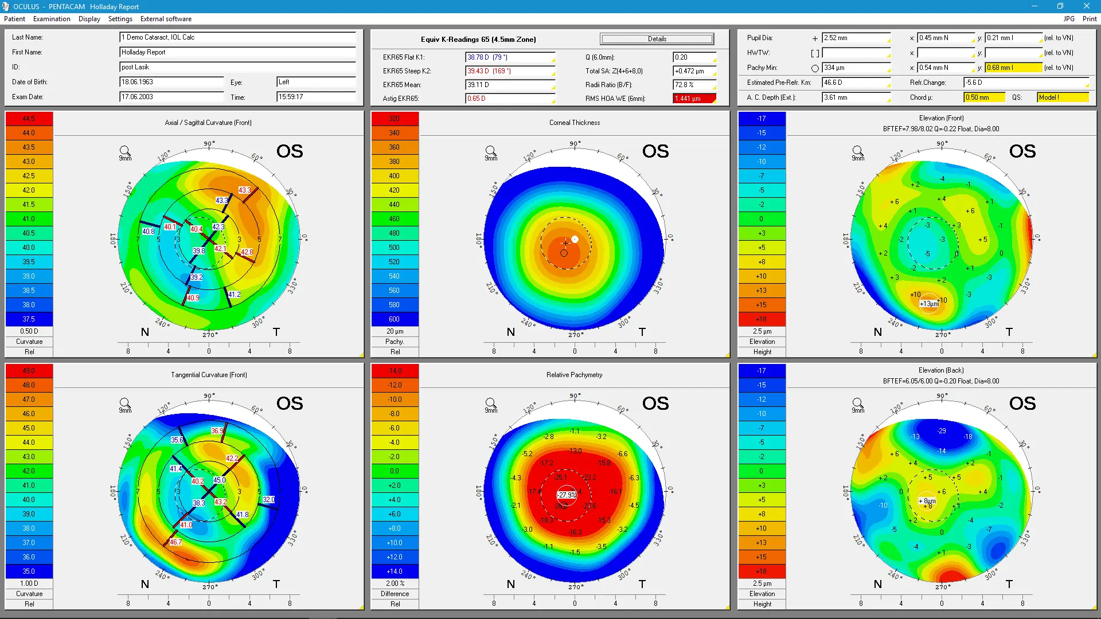1101x619 pixels.
Task: Open the External software menu
Action: [166, 19]
